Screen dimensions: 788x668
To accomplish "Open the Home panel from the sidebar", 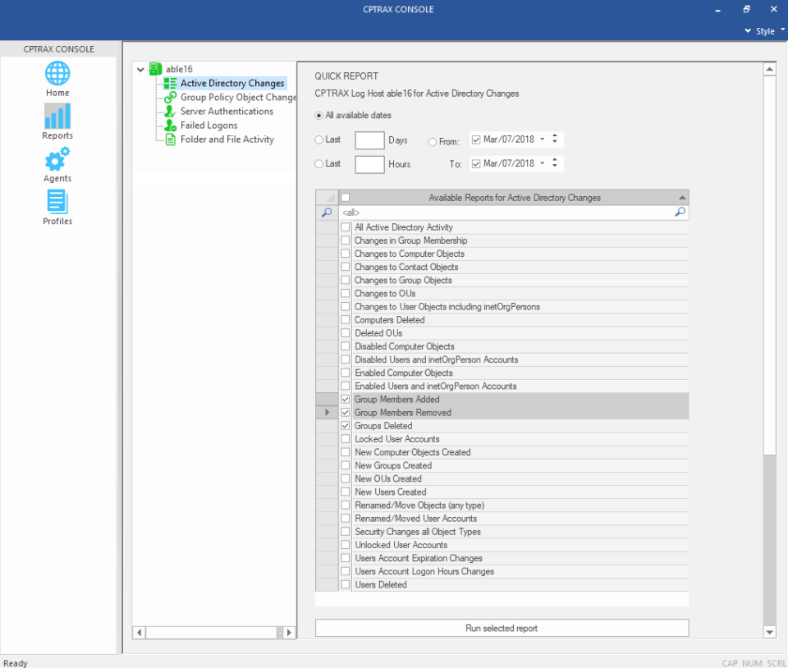I will [x=57, y=79].
